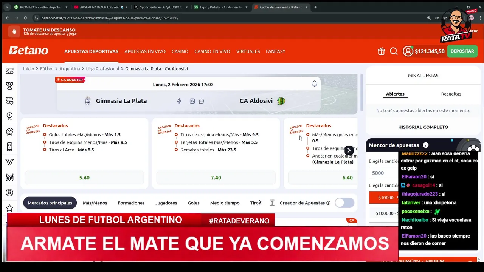This screenshot has height=272, width=484.
Task: Switch to the Goles tab
Action: tap(194, 203)
